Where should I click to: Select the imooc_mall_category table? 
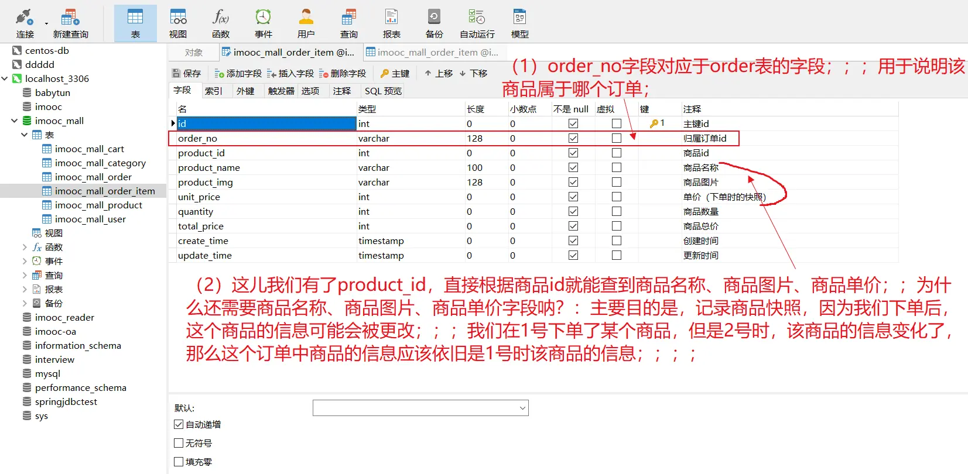(100, 163)
